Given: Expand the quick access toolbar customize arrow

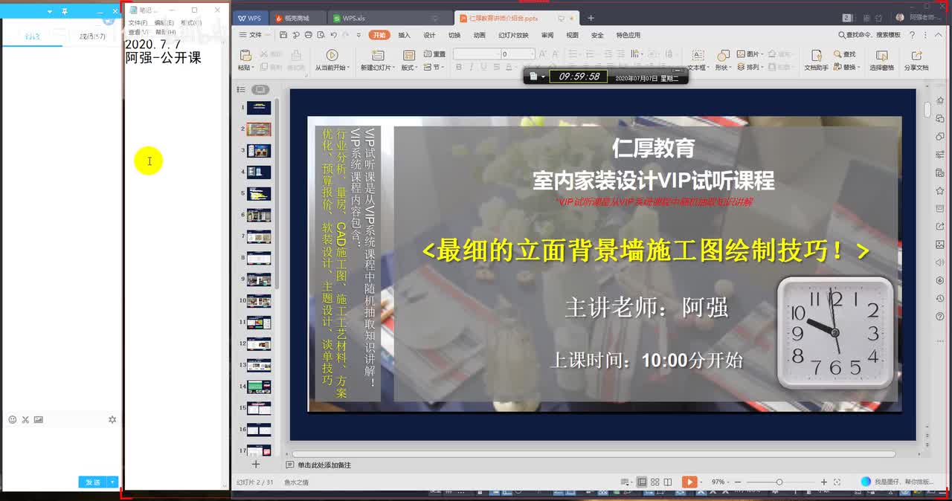Looking at the screenshot, I should pyautogui.click(x=358, y=35).
